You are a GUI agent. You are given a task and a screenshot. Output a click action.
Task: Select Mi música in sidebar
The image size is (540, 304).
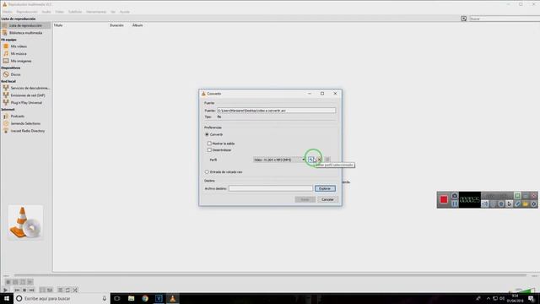[19, 54]
